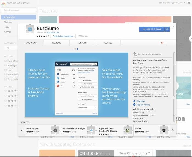The image size is (192, 157).
Task: Click 'Updated: October 12, 2017' text
Action: coord(144,116)
